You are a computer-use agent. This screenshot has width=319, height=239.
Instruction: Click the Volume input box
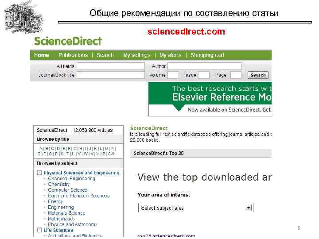tap(173, 75)
